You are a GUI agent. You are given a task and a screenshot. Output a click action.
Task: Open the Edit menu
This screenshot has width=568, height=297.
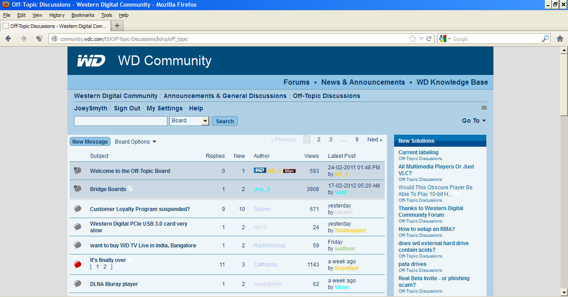(21, 15)
